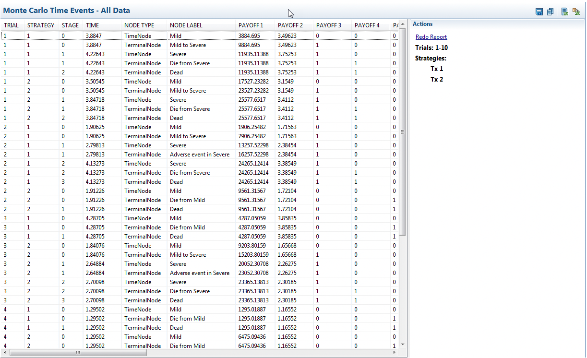The height and width of the screenshot is (358, 587).
Task: Select the payoff cell 9203.80159
Action: [256, 246]
